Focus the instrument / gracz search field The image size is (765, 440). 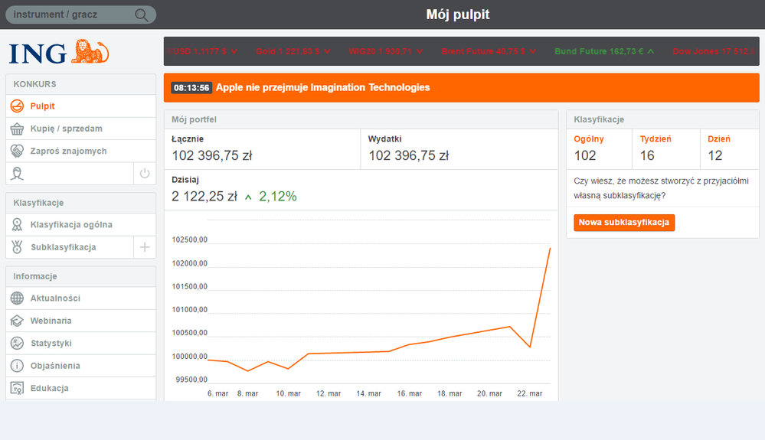pos(70,15)
